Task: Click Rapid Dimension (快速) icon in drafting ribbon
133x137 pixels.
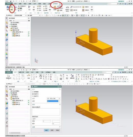Action: point(29,76)
